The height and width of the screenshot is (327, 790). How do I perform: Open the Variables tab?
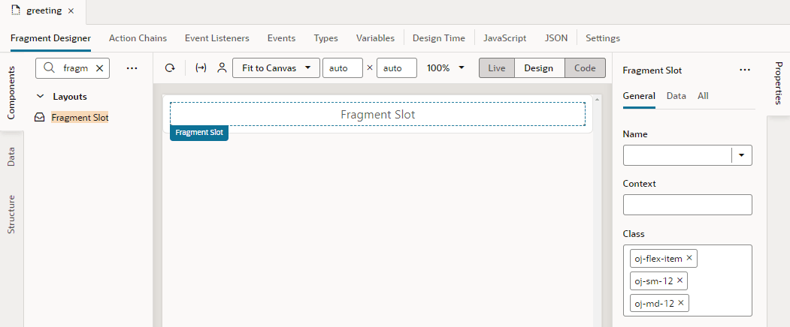pyautogui.click(x=375, y=37)
